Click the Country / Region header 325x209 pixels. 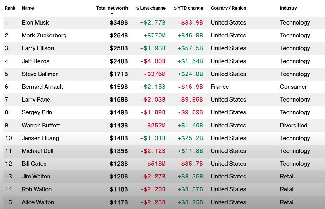tap(228, 8)
